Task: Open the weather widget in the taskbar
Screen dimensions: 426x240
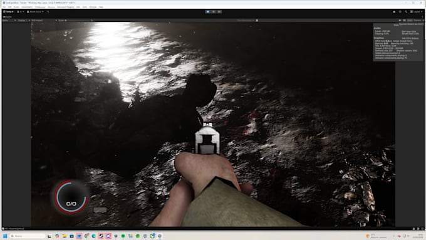Action: (x=377, y=236)
